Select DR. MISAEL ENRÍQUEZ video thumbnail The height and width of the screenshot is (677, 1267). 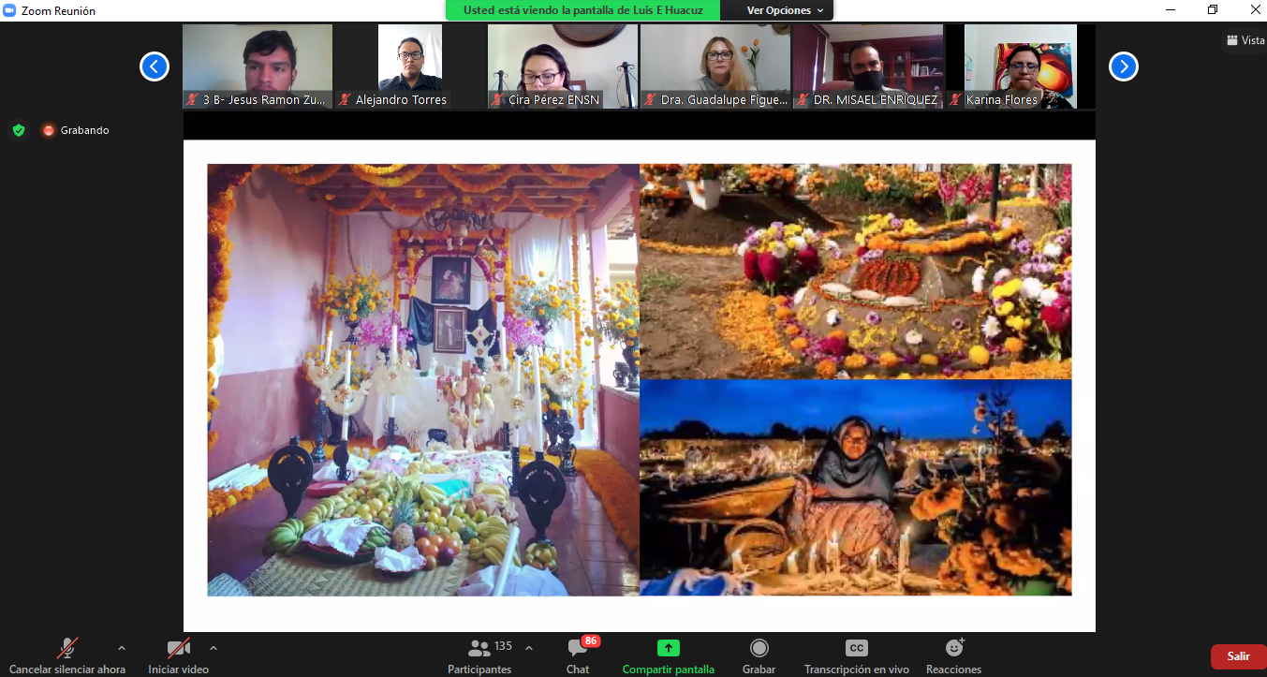coord(868,66)
